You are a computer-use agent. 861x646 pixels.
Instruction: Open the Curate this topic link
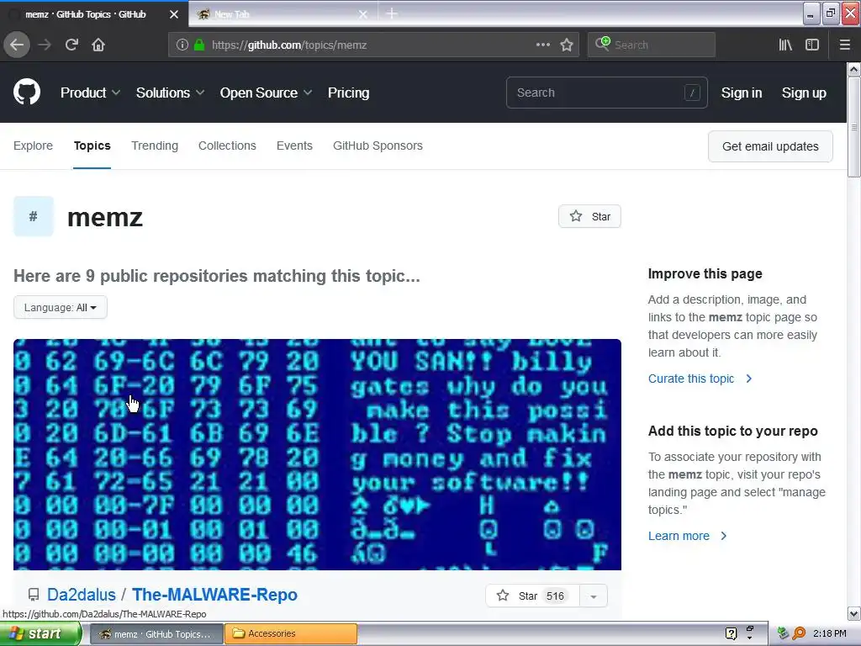point(700,379)
